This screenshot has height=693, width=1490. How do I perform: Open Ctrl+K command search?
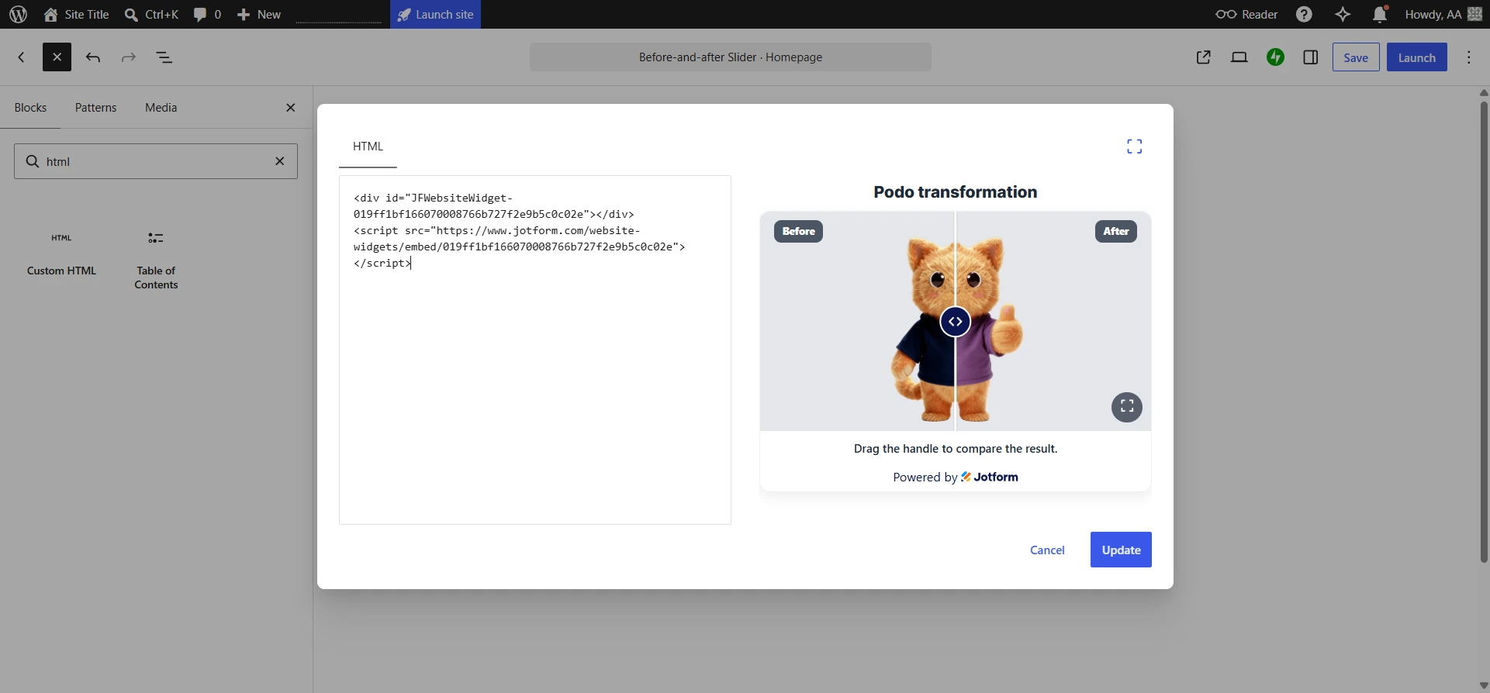[x=151, y=14]
